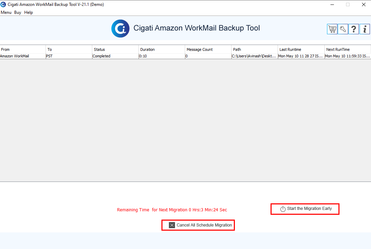Click the Next RunTime column header
Screen dimensions: 371x249
tap(347, 49)
